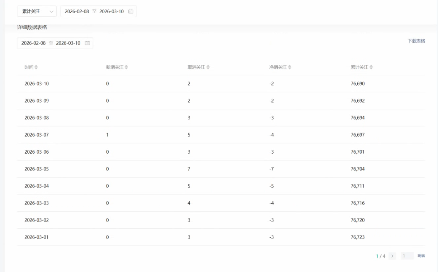438x272 pixels.
Task: Go to next page of table
Action: 392,256
